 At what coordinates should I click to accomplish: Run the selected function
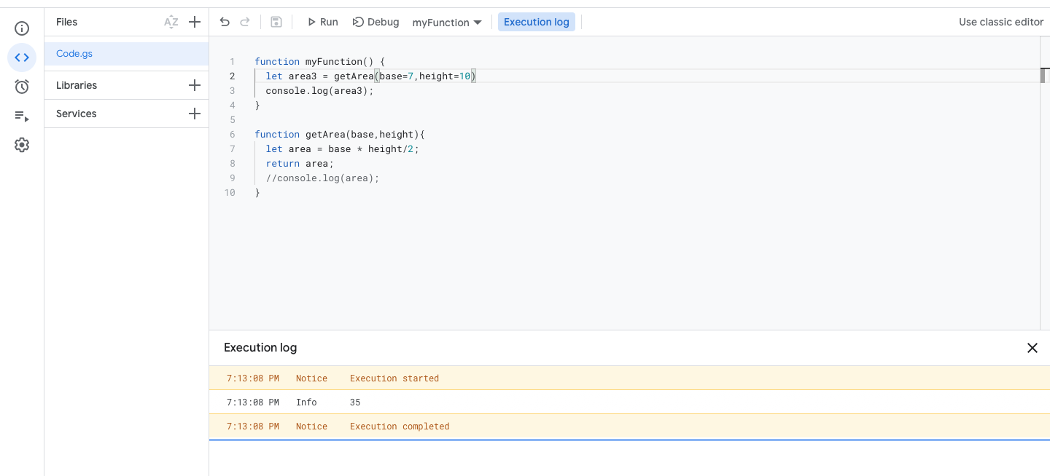(322, 22)
